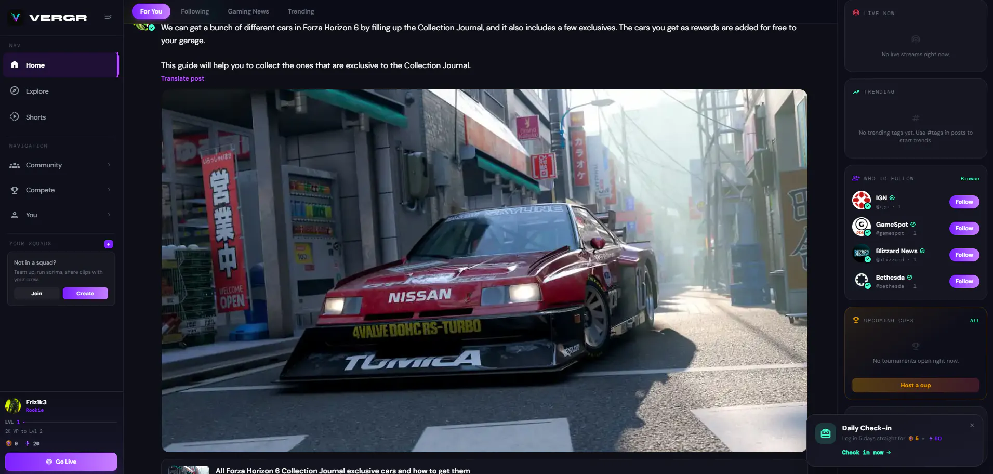Click the You person icon
This screenshot has width=993, height=474.
click(x=15, y=215)
